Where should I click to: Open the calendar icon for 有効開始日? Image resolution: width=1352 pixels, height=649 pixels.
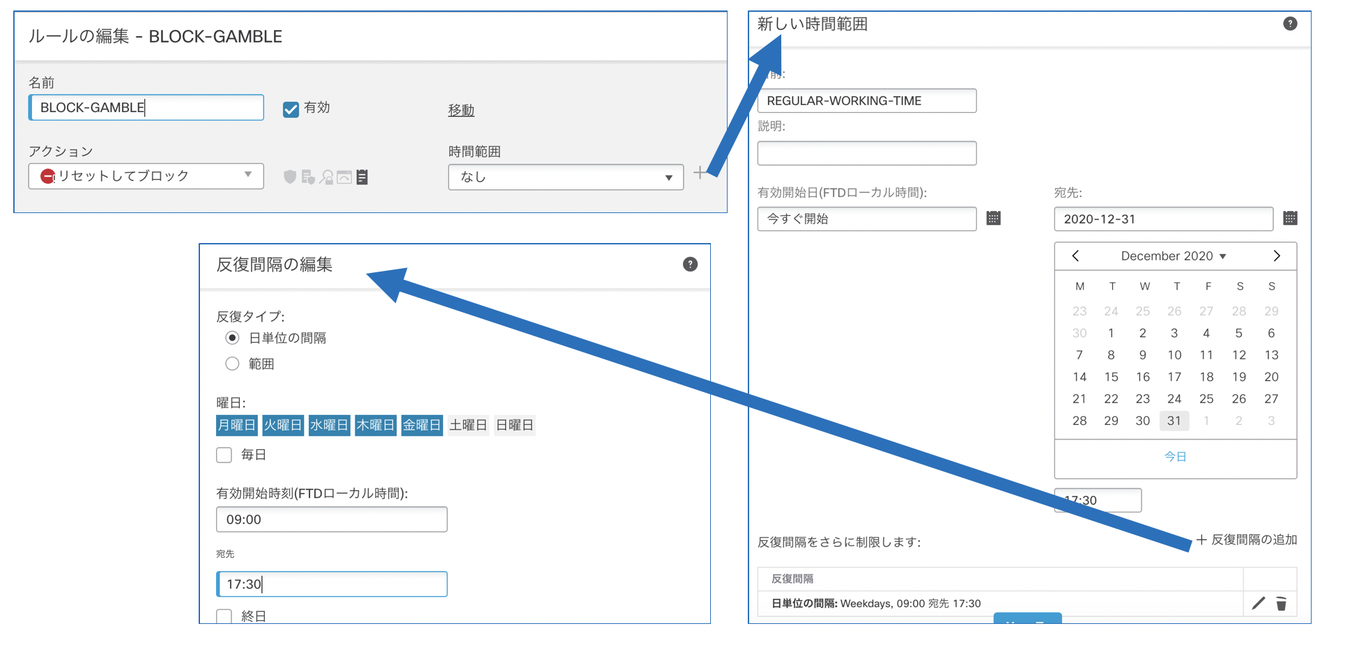(x=993, y=219)
